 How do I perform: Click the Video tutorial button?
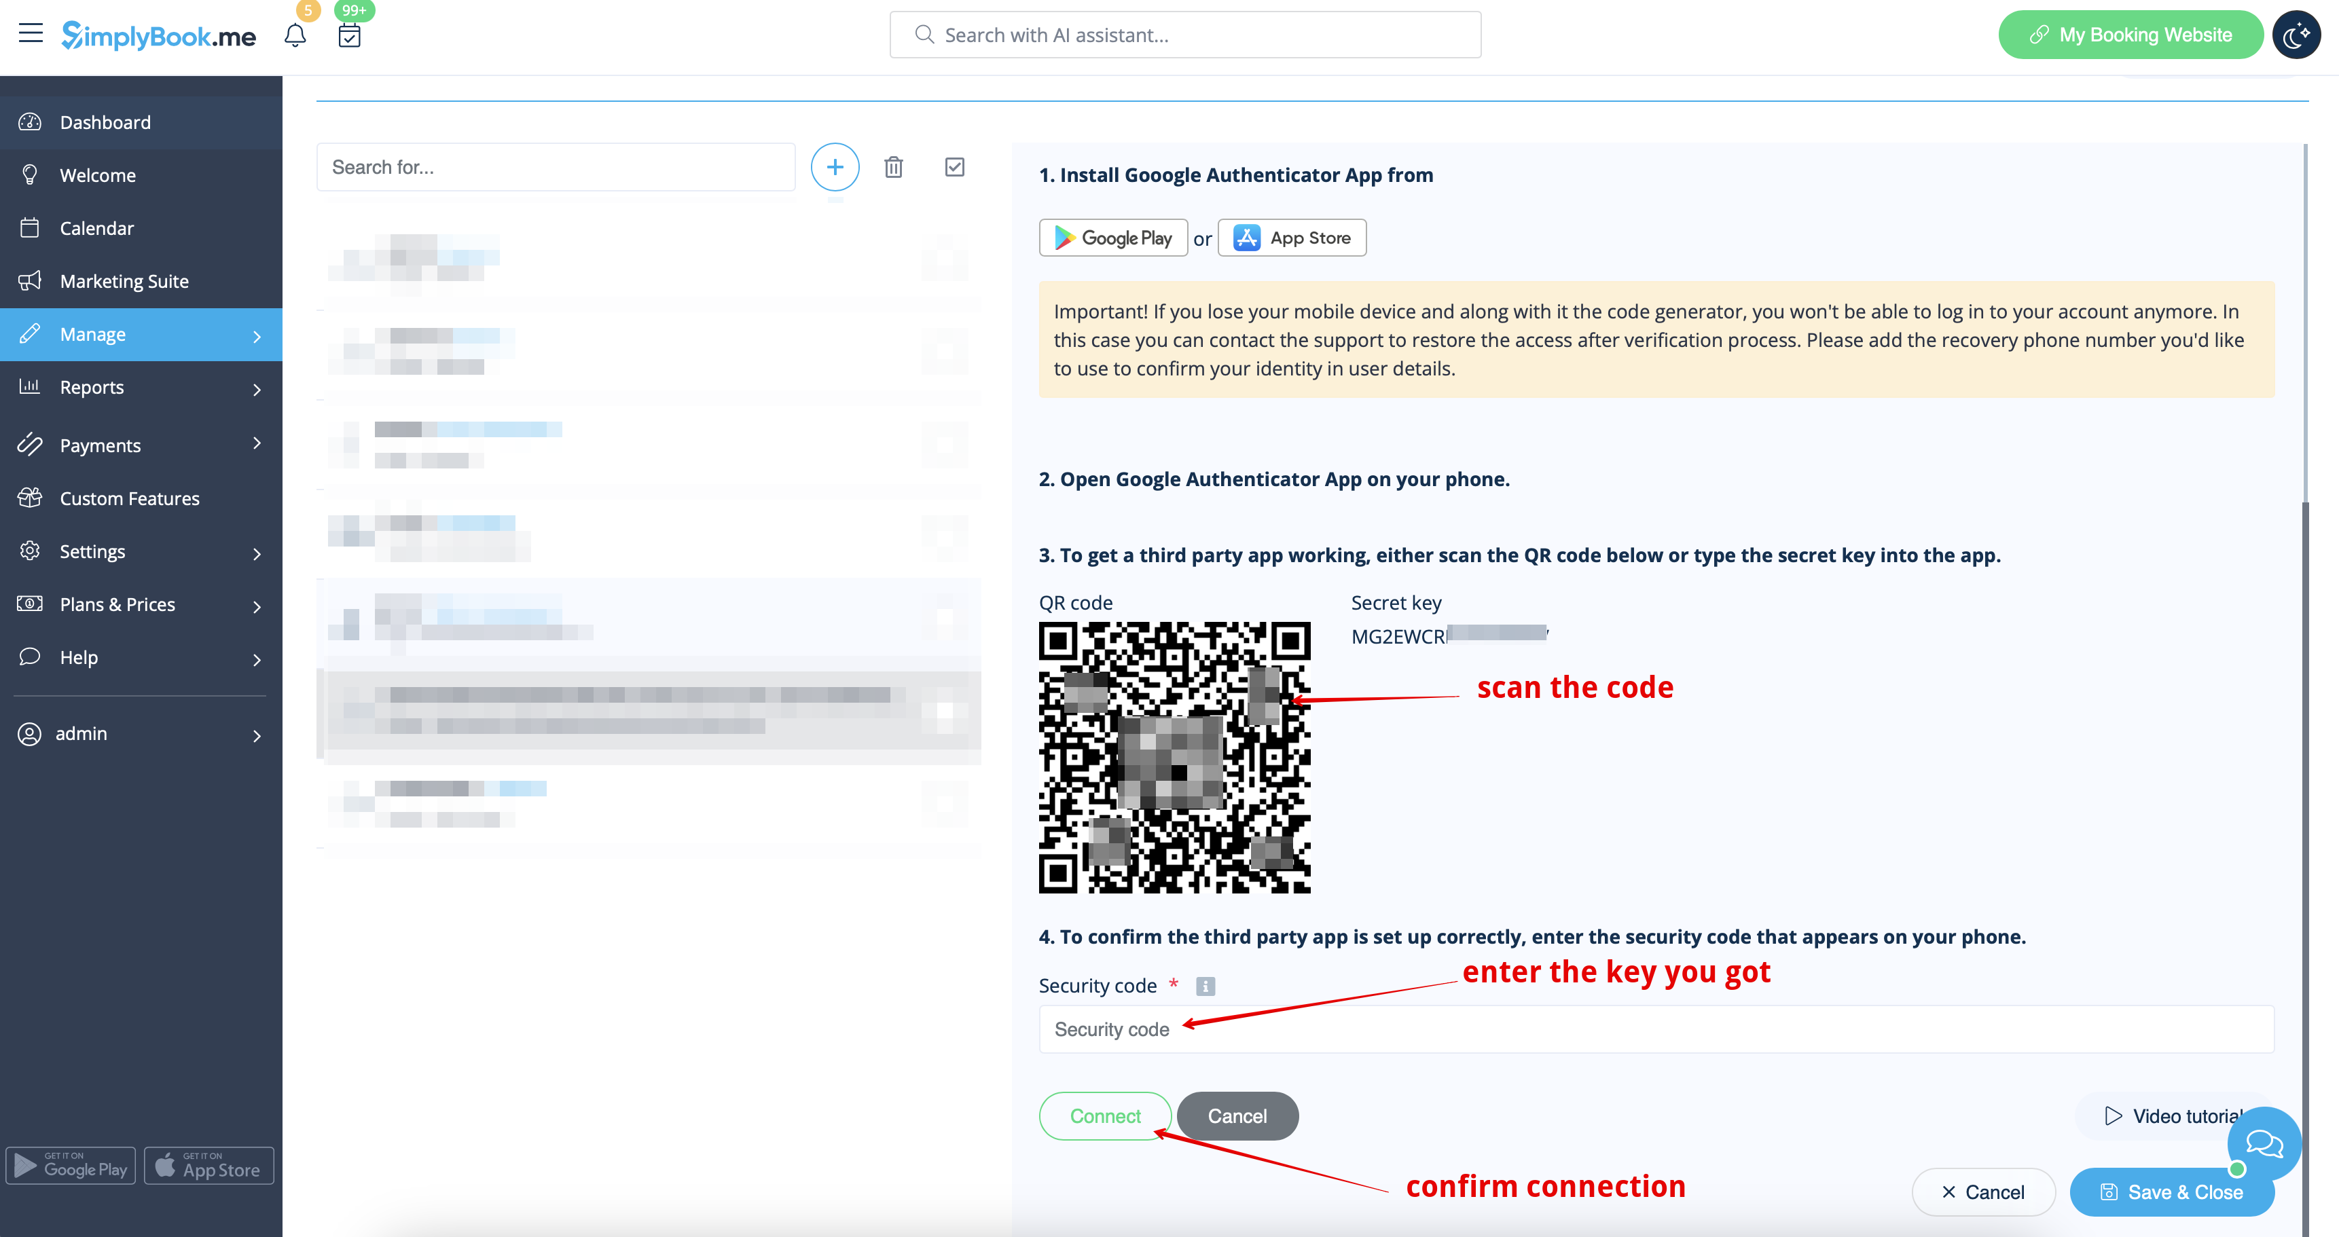(x=2175, y=1115)
